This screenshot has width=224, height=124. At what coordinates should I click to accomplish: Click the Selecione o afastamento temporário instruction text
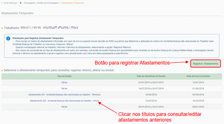pos(59,70)
